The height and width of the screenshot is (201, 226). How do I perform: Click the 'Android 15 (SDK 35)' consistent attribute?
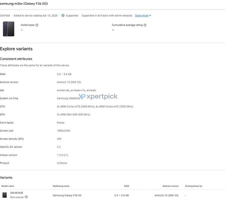[69, 82]
